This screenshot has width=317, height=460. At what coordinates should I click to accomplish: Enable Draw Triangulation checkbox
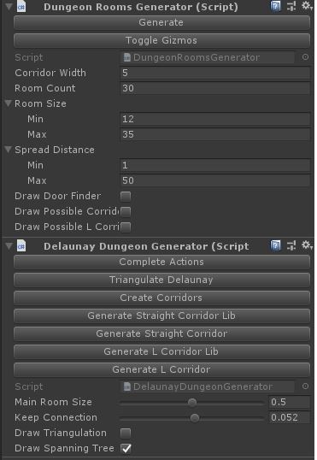[126, 433]
